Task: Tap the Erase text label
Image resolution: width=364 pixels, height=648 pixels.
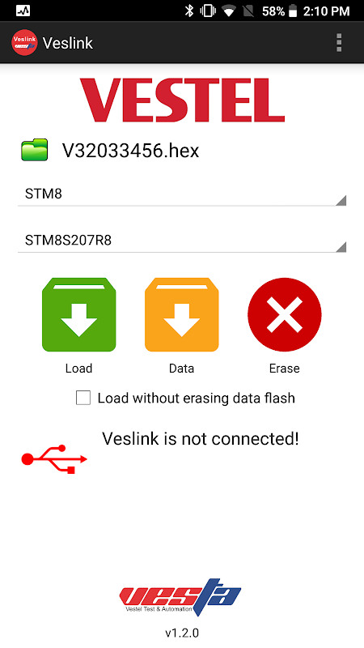Action: point(285,369)
